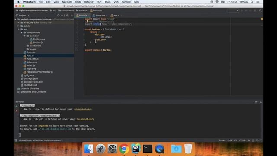277x156 pixels.
Task: Add a new Terminal session
Action: (x=16, y=107)
